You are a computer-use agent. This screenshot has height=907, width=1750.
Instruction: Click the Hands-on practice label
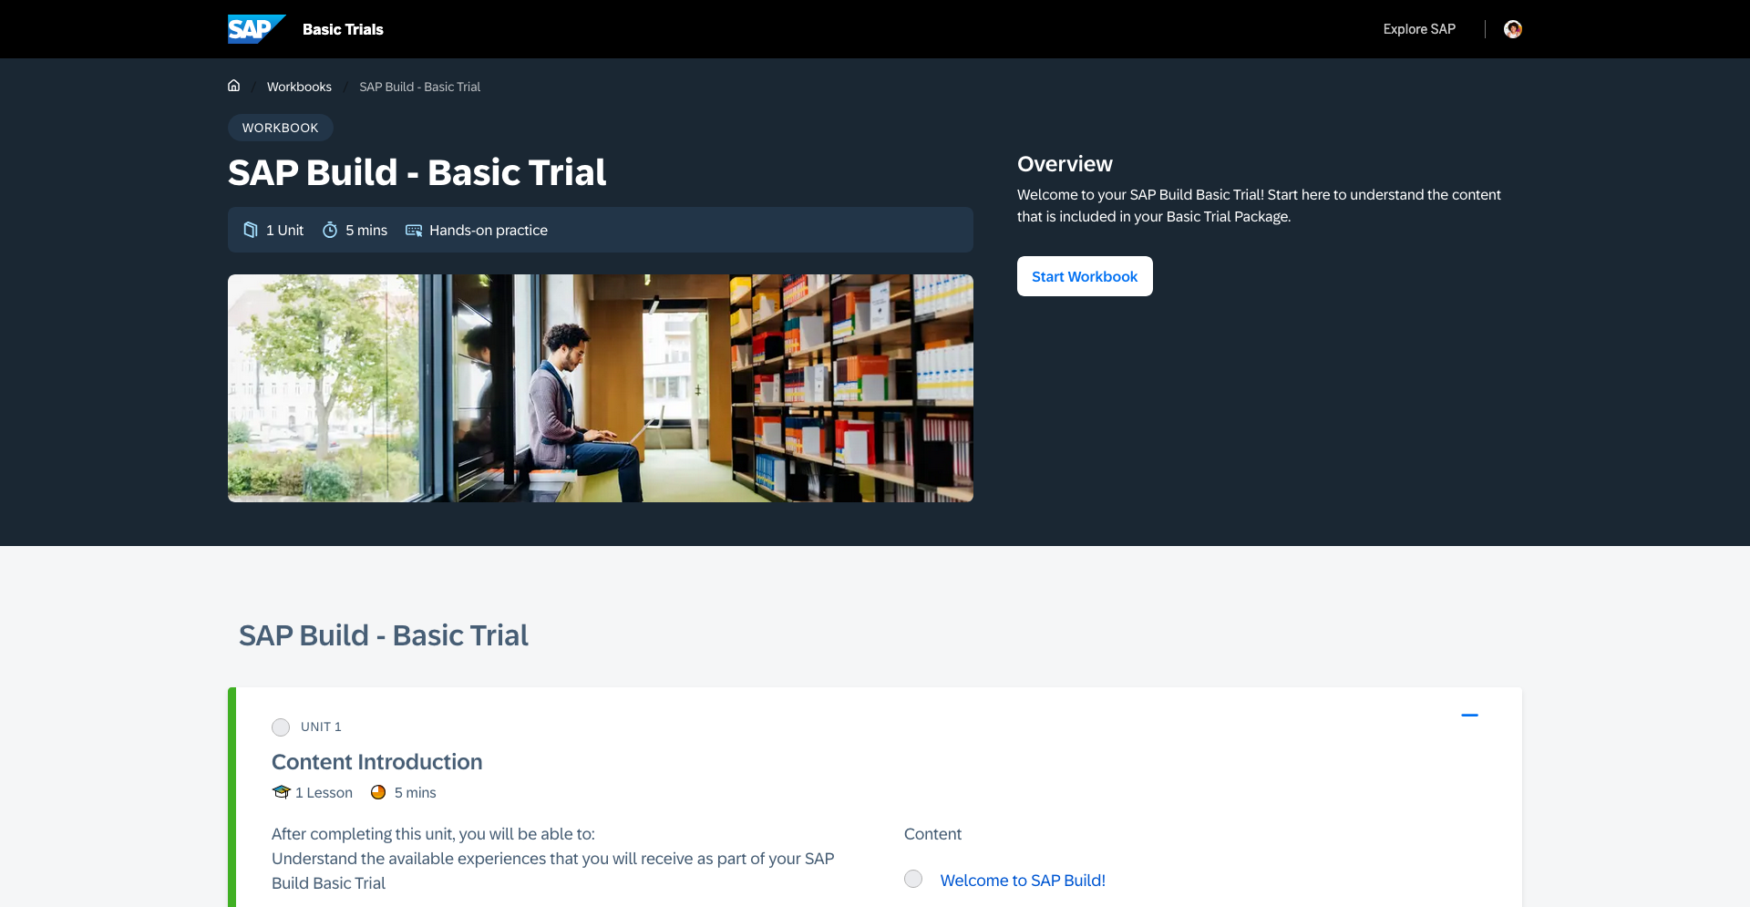tap(489, 231)
